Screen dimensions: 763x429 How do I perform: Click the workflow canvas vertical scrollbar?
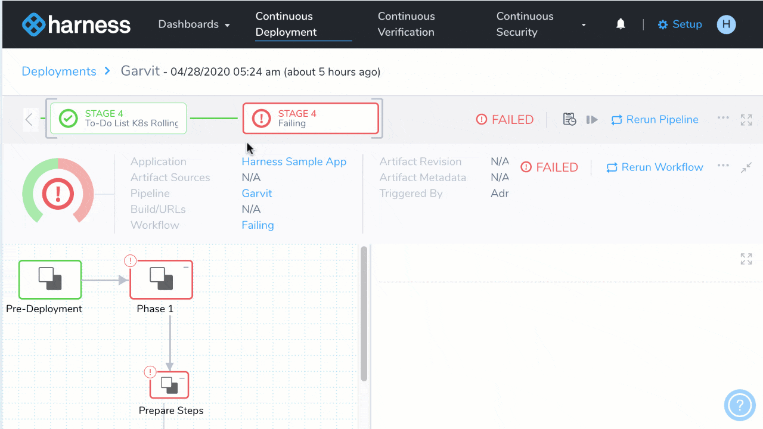364,314
